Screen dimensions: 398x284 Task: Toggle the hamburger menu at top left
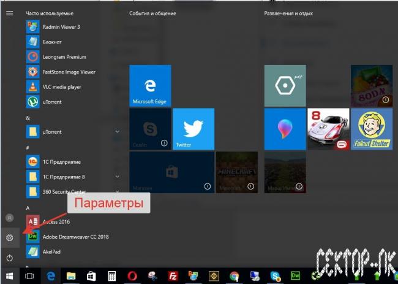click(x=9, y=13)
